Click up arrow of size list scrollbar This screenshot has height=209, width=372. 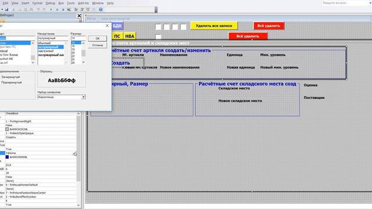tap(84, 43)
